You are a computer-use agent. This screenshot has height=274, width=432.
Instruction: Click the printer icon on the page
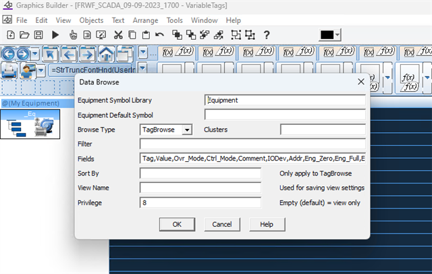click(x=9, y=70)
